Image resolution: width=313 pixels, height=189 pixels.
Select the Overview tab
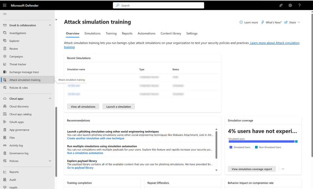73,33
